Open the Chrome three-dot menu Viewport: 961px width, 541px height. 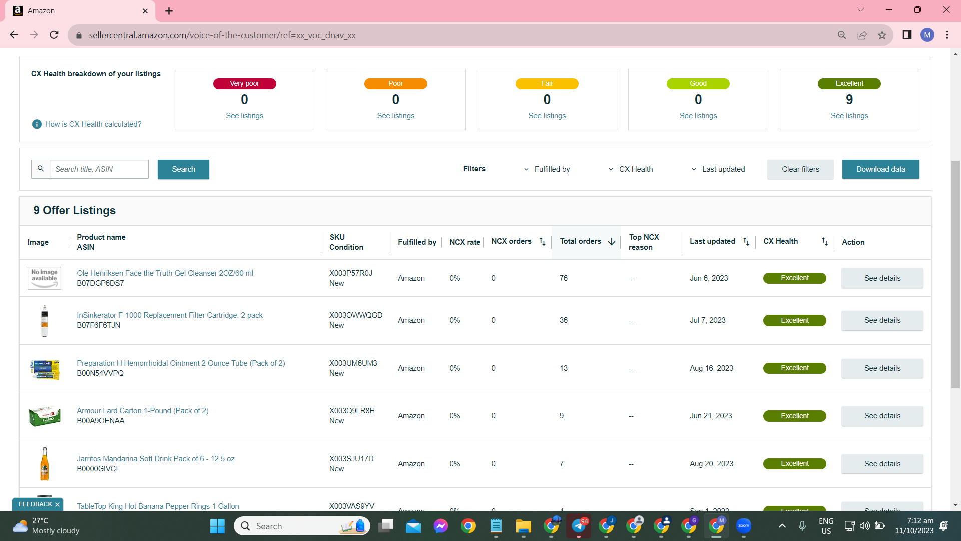[947, 35]
